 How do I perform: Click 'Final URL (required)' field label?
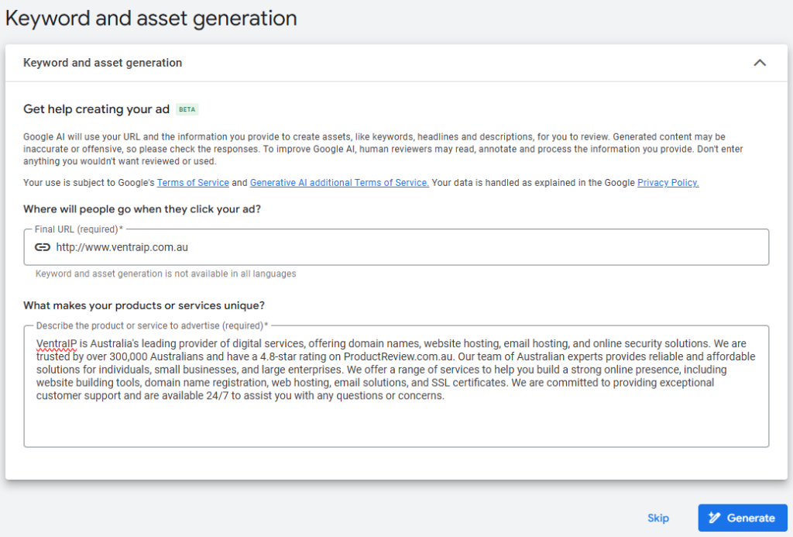pos(78,229)
